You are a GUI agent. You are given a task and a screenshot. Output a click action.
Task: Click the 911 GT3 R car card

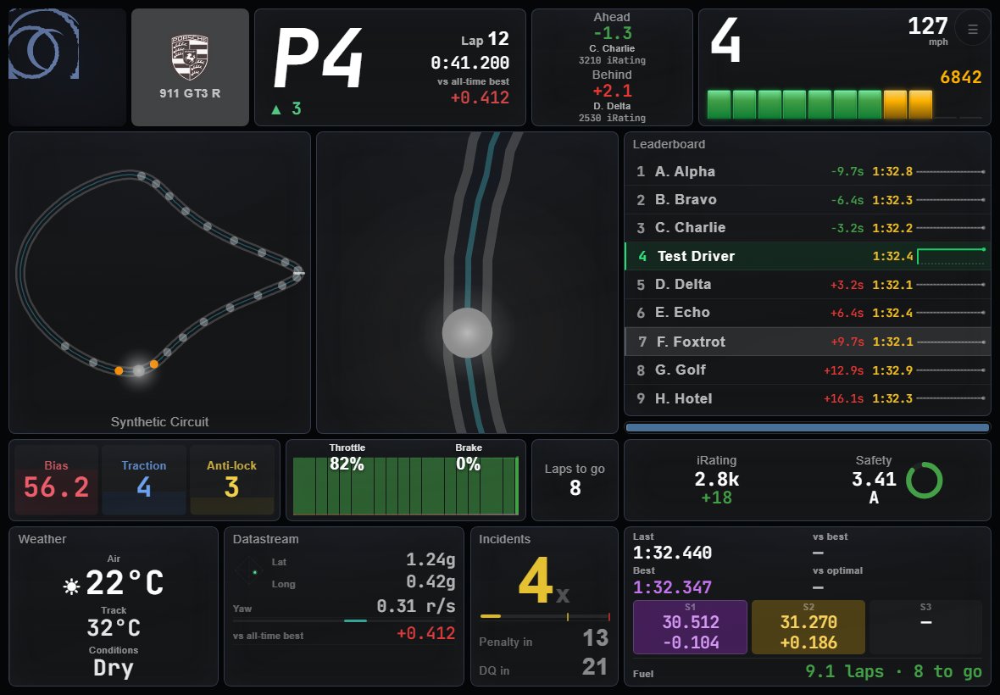pos(190,67)
